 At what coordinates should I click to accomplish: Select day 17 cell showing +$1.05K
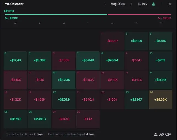click(x=160, y=80)
